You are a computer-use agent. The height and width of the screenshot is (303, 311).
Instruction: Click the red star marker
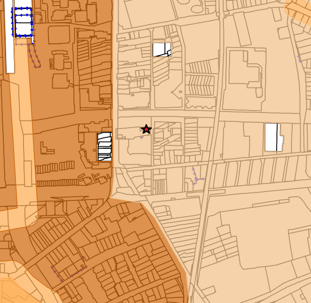(146, 129)
